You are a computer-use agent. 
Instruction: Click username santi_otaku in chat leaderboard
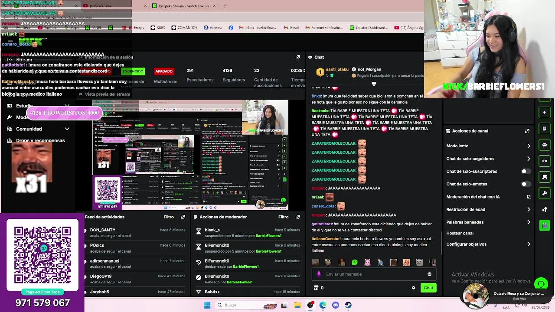[337, 69]
